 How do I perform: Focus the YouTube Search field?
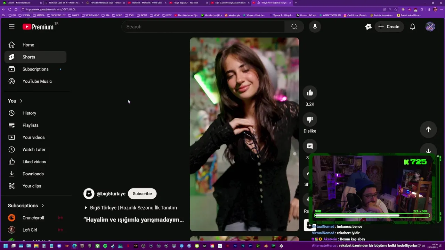tap(203, 27)
